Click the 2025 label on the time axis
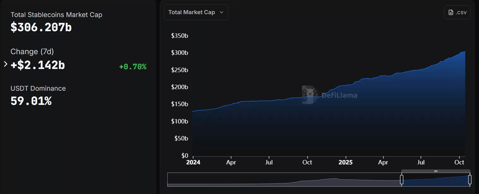 point(345,162)
